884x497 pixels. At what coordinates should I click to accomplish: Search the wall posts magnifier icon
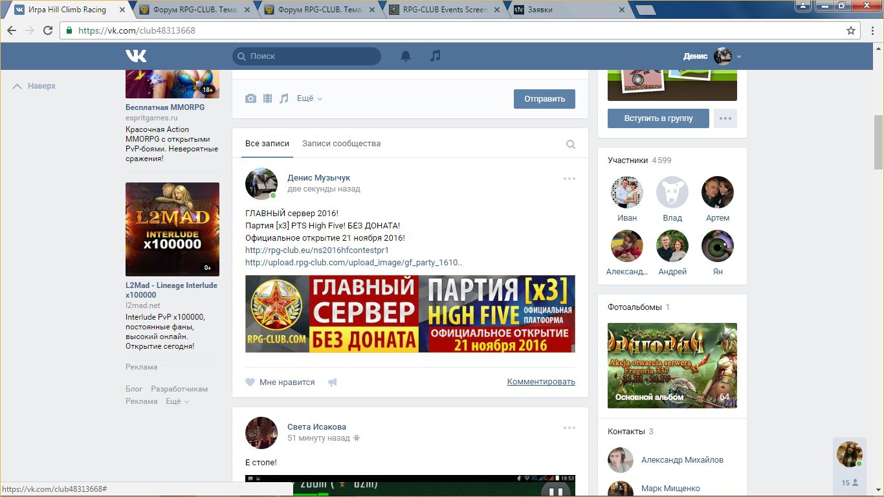point(571,144)
